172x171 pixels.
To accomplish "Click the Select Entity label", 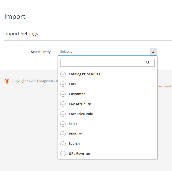I will (41, 52).
